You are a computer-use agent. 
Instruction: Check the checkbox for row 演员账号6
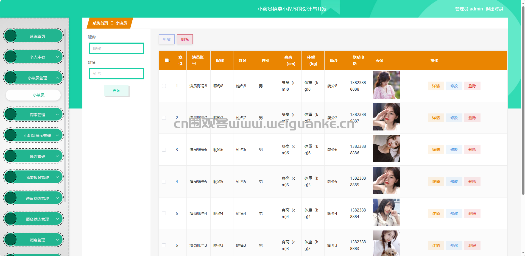[164, 150]
